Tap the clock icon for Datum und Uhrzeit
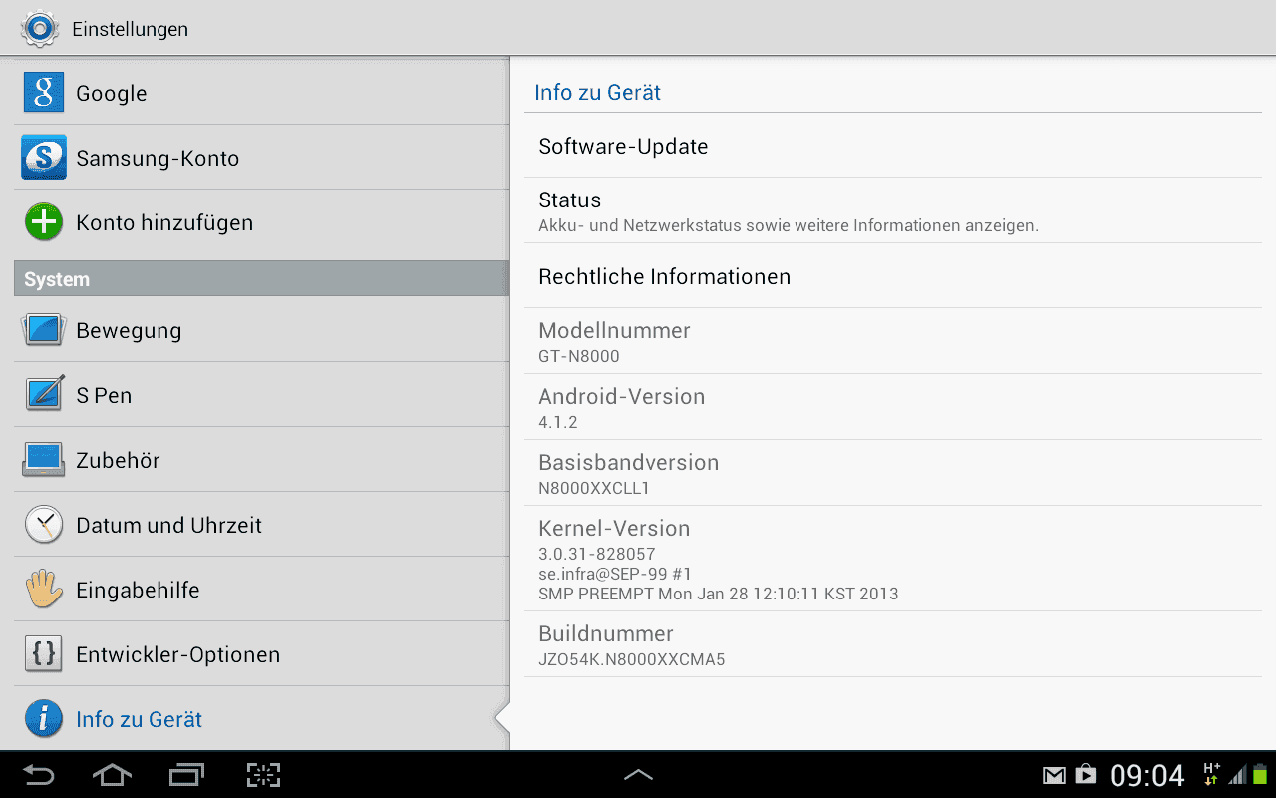Viewport: 1276px width, 798px height. click(44, 524)
